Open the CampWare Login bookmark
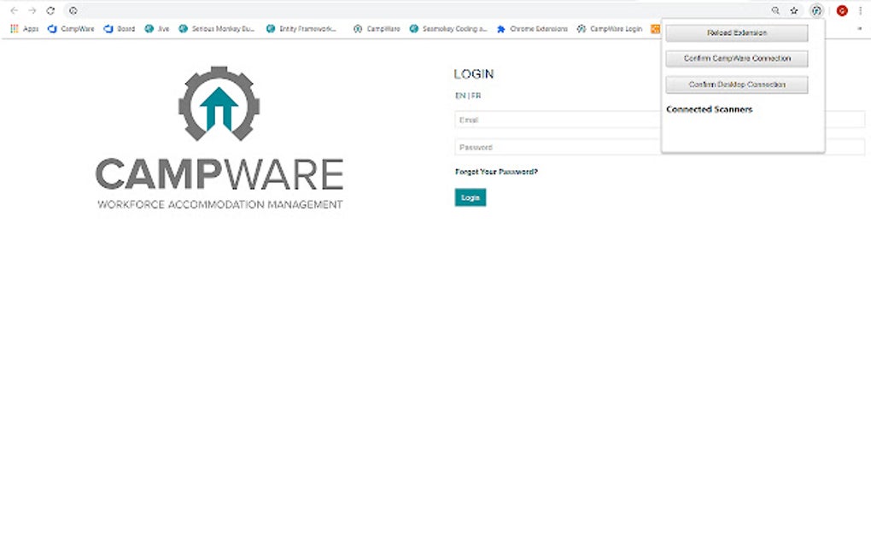Screen dimensions: 871x545 point(611,28)
